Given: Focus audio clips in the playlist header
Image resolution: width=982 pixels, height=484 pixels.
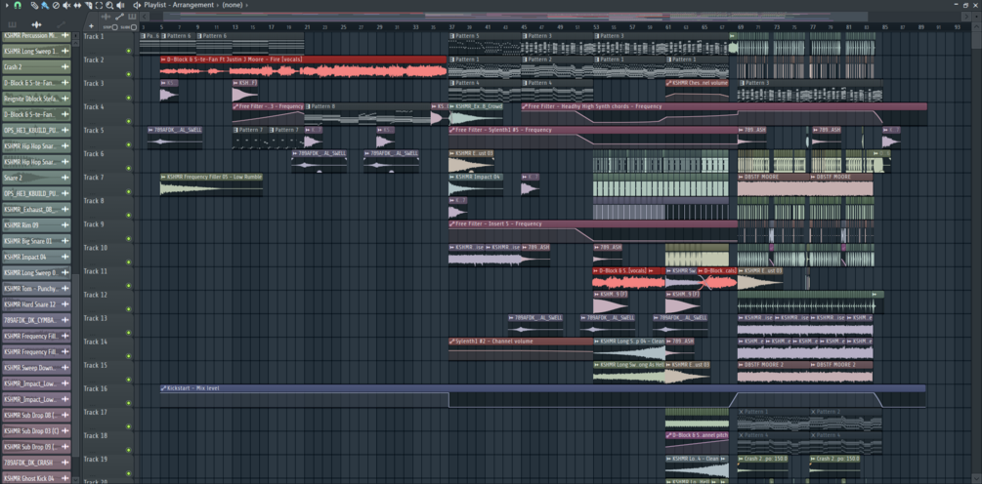Looking at the screenshot, I should [106, 17].
